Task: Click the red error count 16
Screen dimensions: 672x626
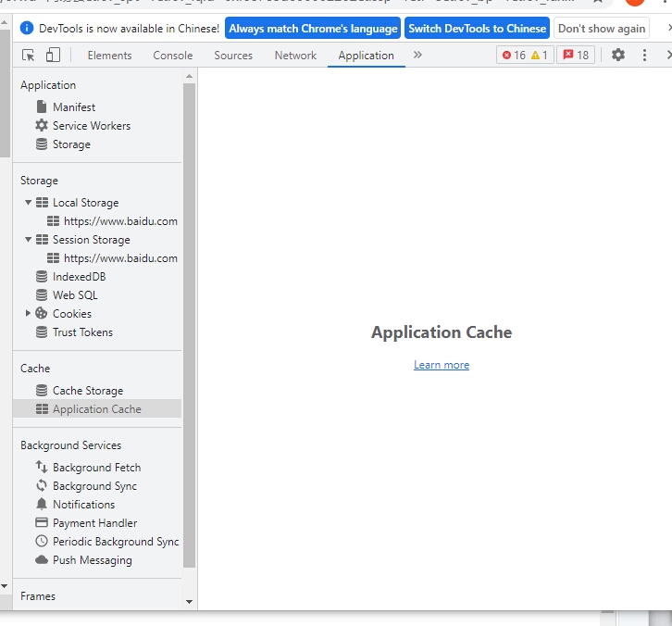Action: (x=514, y=55)
